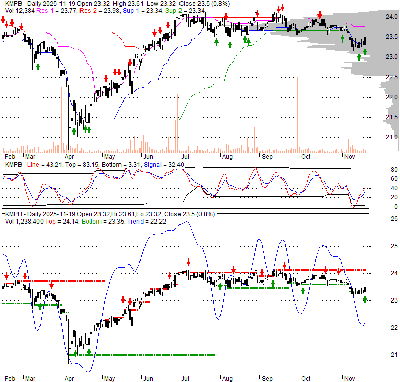Click 'Hi 23.61' in the bottom chart header
The image size is (400, 382).
[x=123, y=214]
